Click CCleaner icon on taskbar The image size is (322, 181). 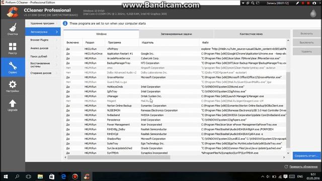pos(87,176)
